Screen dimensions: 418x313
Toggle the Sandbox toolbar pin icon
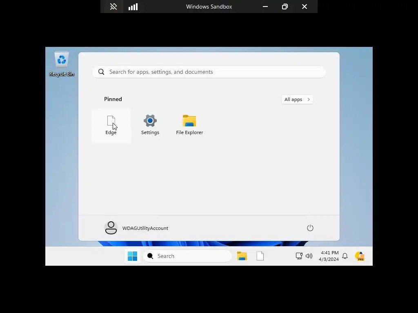tap(113, 7)
